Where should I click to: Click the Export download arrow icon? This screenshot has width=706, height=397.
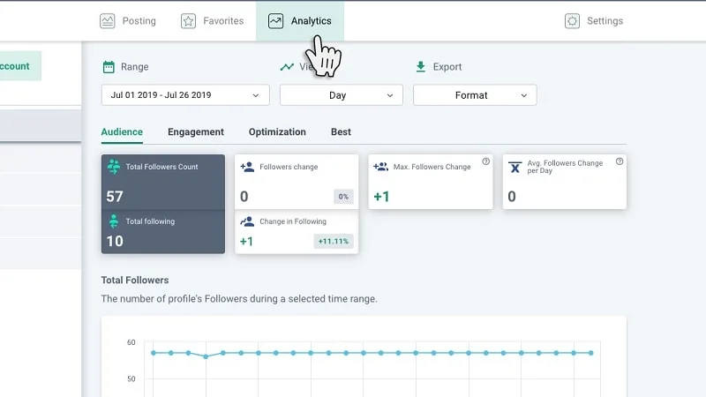pos(420,67)
